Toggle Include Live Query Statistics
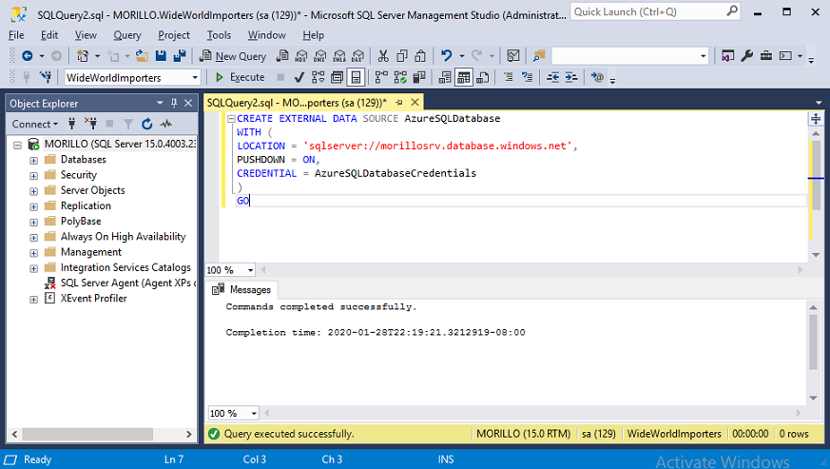The image size is (830, 469). [x=400, y=77]
